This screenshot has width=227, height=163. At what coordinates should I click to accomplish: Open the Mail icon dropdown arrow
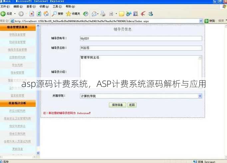point(98,14)
